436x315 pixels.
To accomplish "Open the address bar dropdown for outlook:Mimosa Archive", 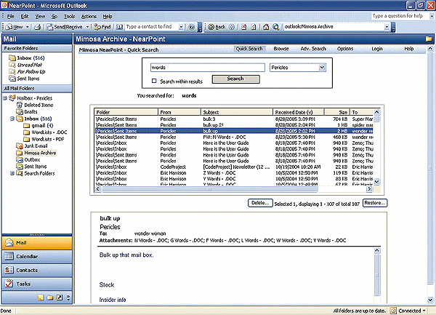I will tap(387, 27).
